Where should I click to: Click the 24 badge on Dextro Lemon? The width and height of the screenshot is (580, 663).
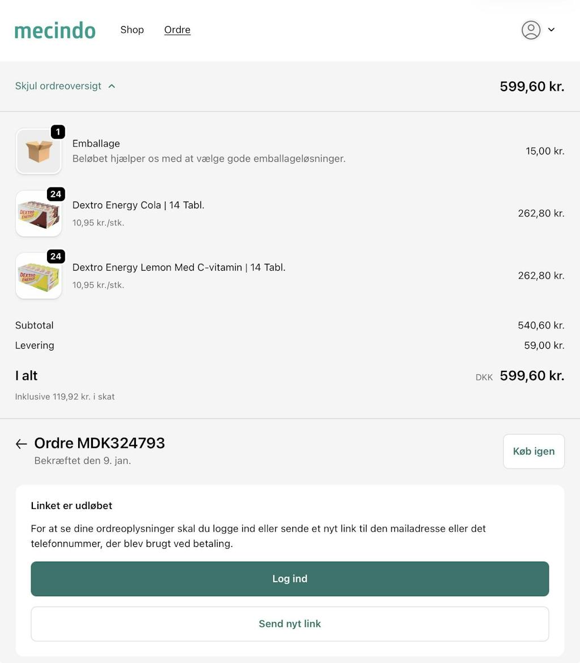coord(56,256)
